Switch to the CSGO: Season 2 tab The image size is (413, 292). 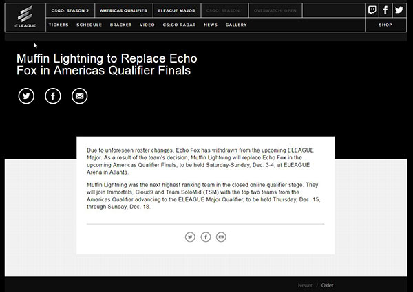[68, 11]
